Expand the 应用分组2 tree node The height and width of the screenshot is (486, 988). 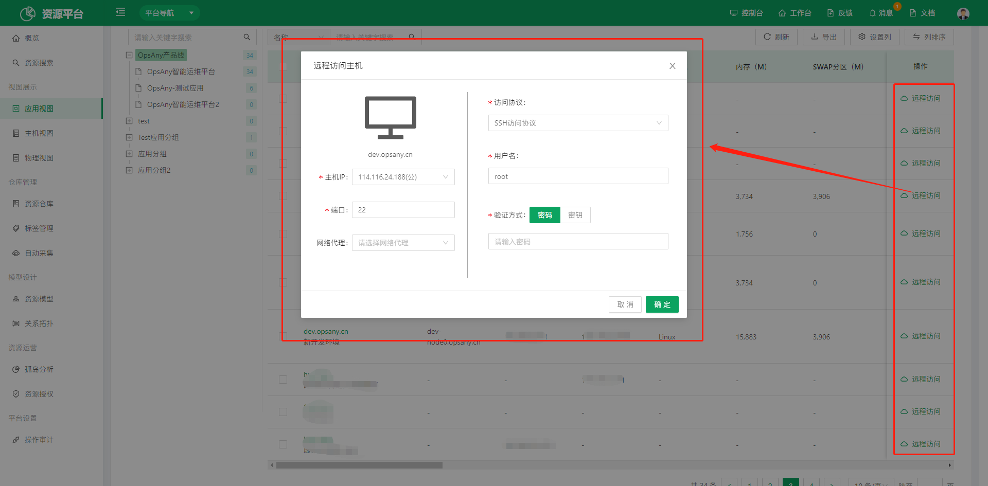(x=129, y=170)
